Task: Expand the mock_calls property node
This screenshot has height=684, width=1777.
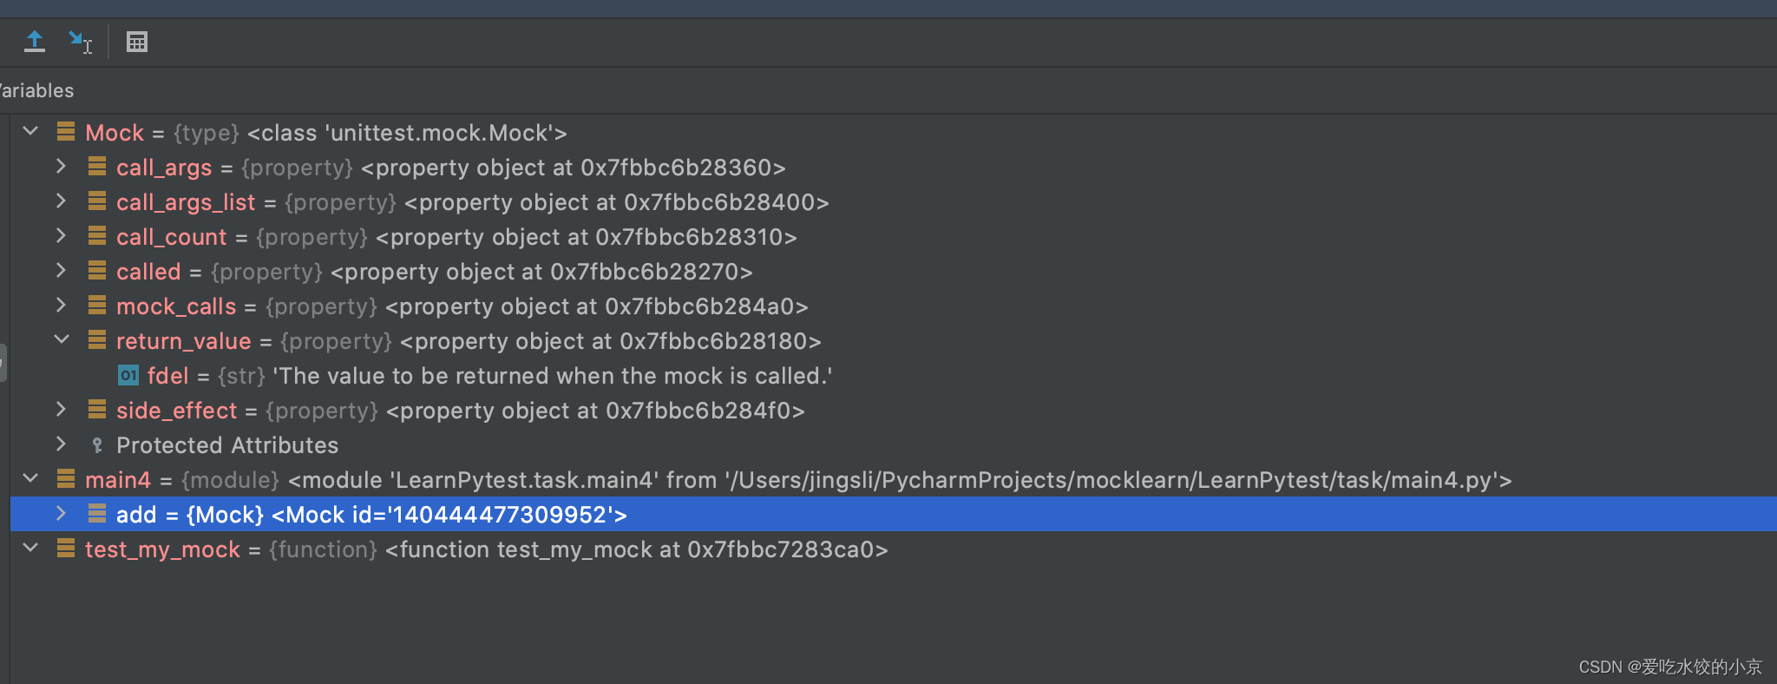Action: point(61,305)
